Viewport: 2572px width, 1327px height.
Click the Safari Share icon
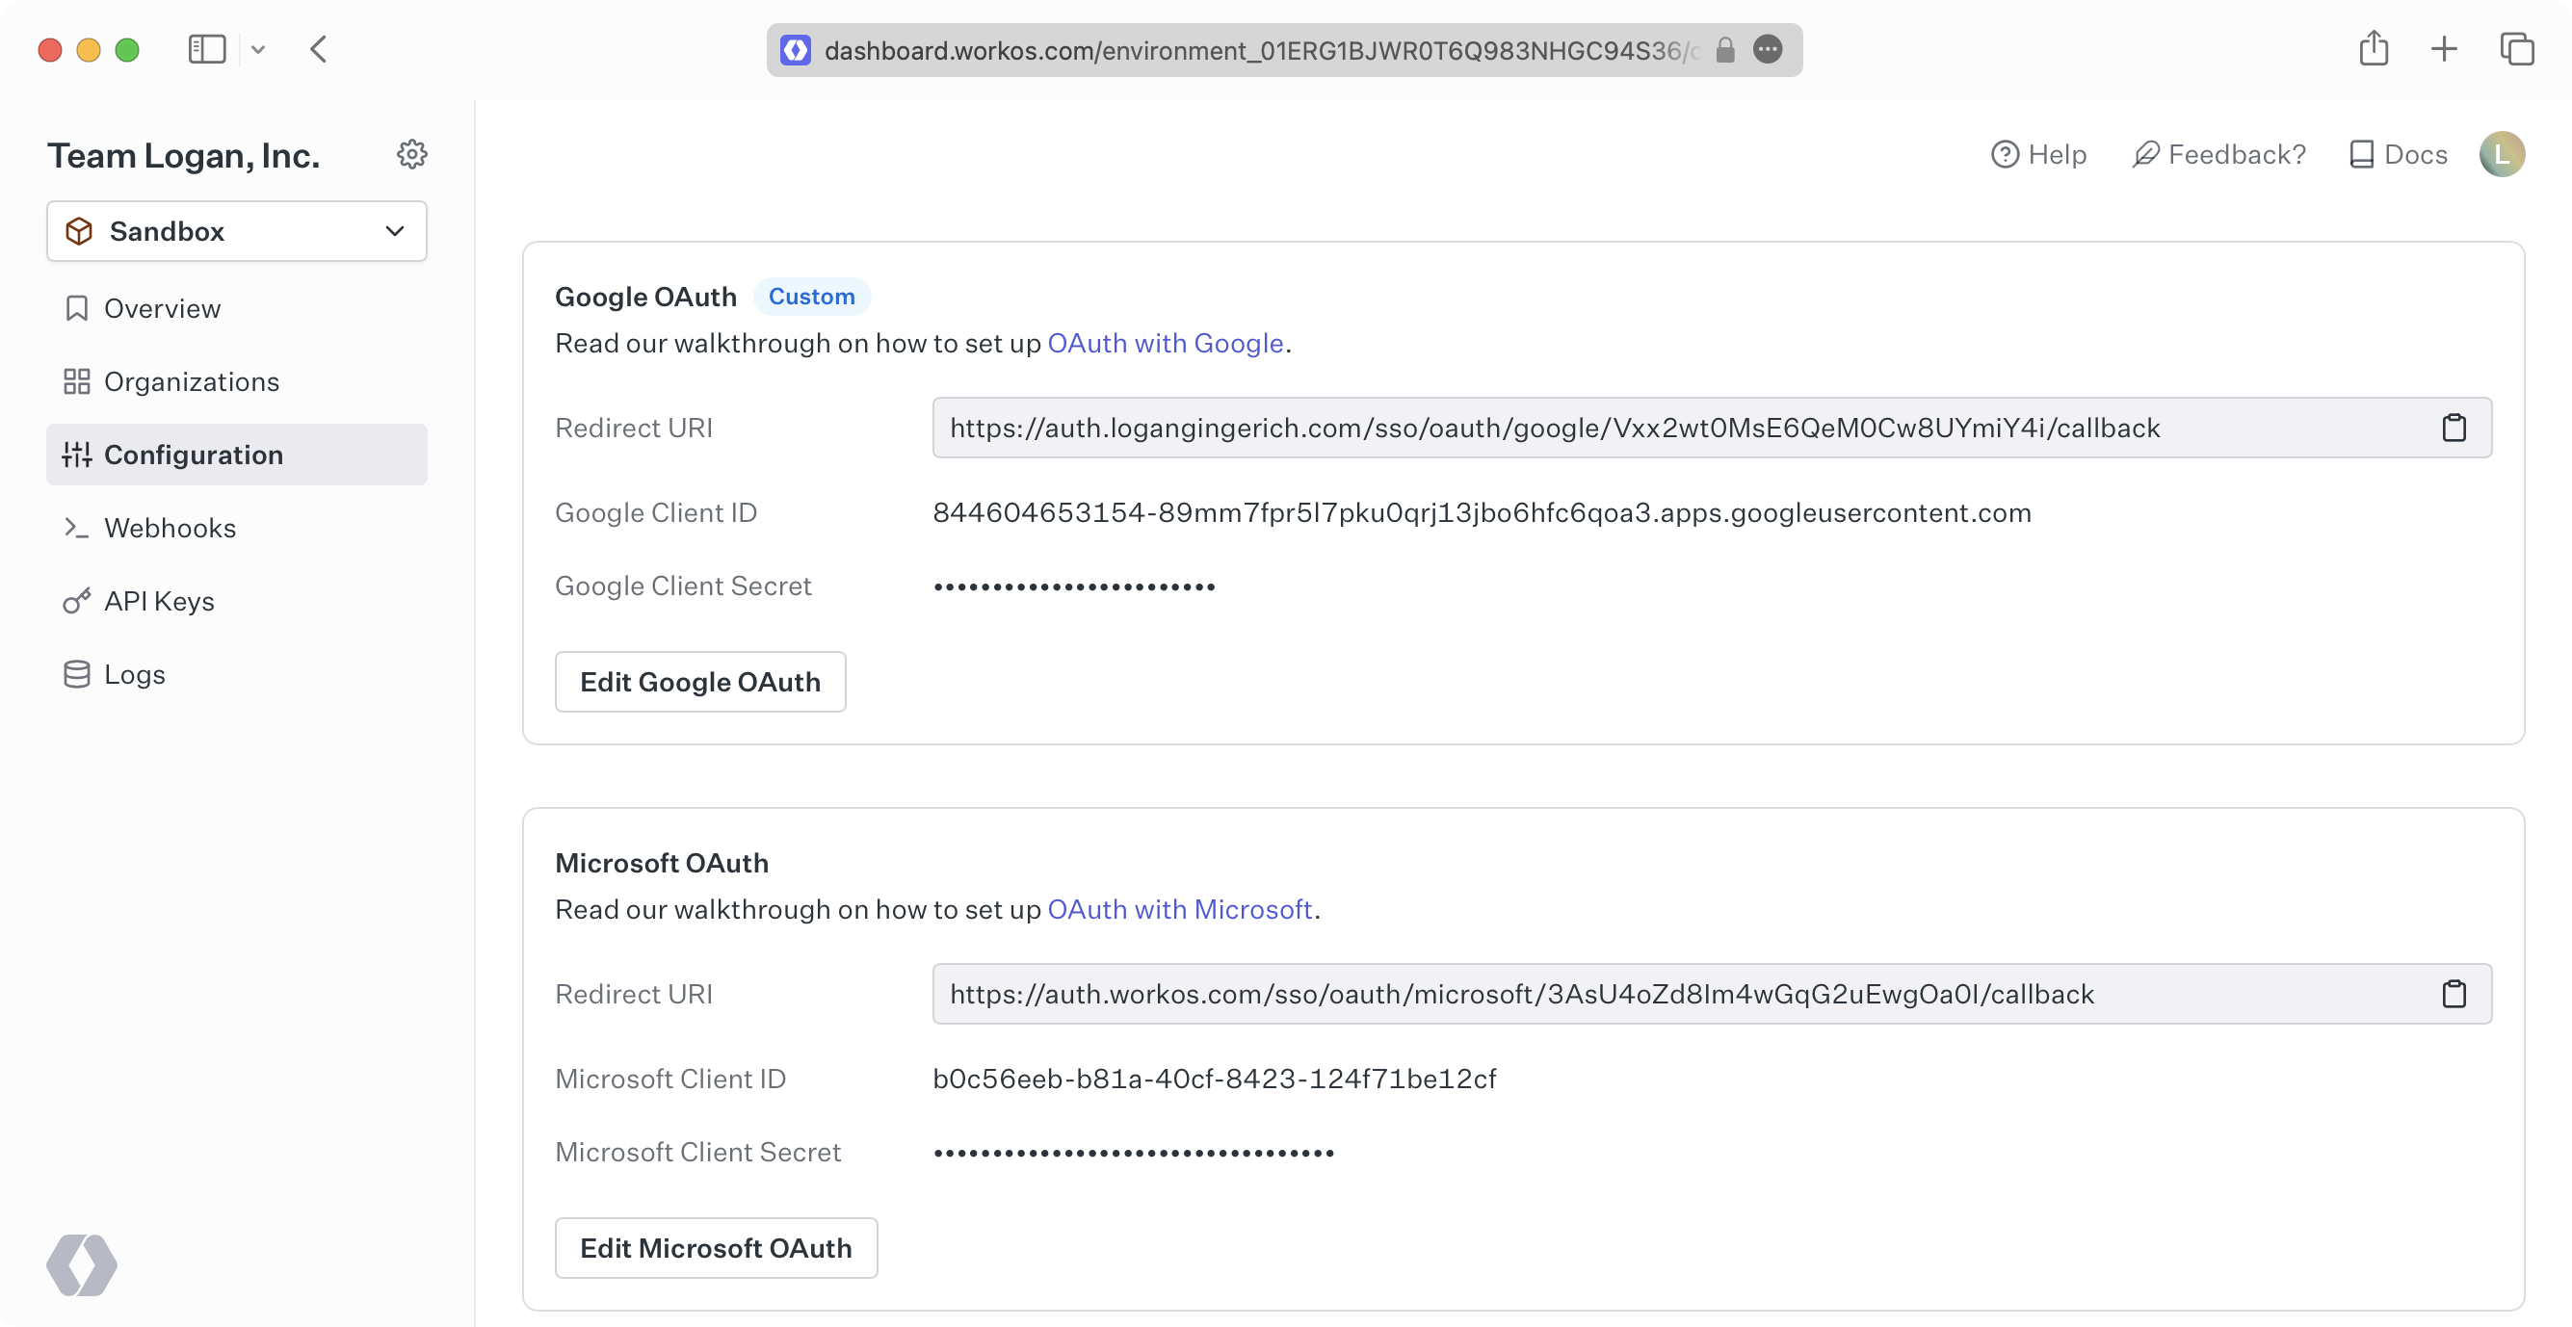[x=2374, y=48]
